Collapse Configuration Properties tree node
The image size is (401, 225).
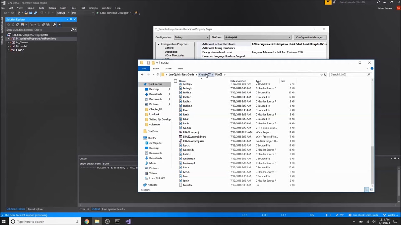tap(159, 44)
